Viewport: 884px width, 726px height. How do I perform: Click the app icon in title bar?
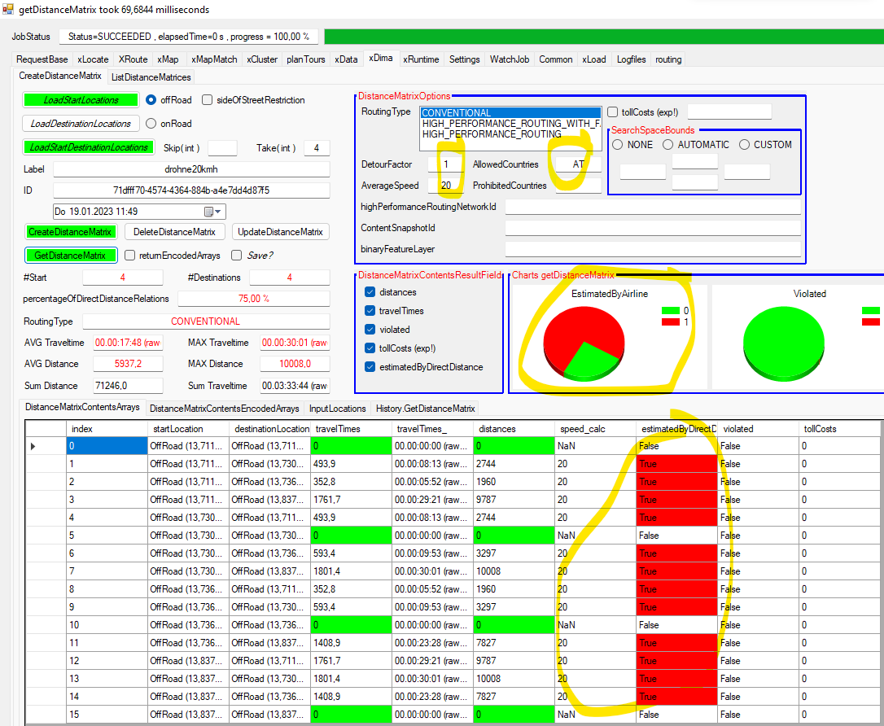click(x=9, y=10)
